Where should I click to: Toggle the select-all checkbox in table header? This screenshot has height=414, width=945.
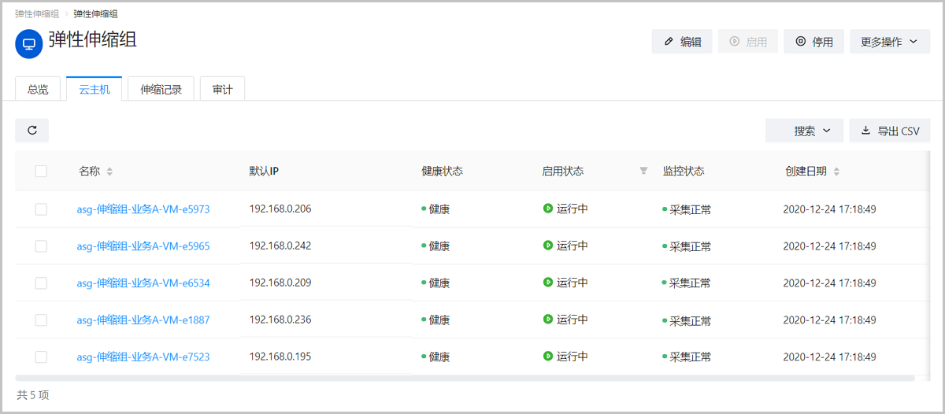[41, 172]
